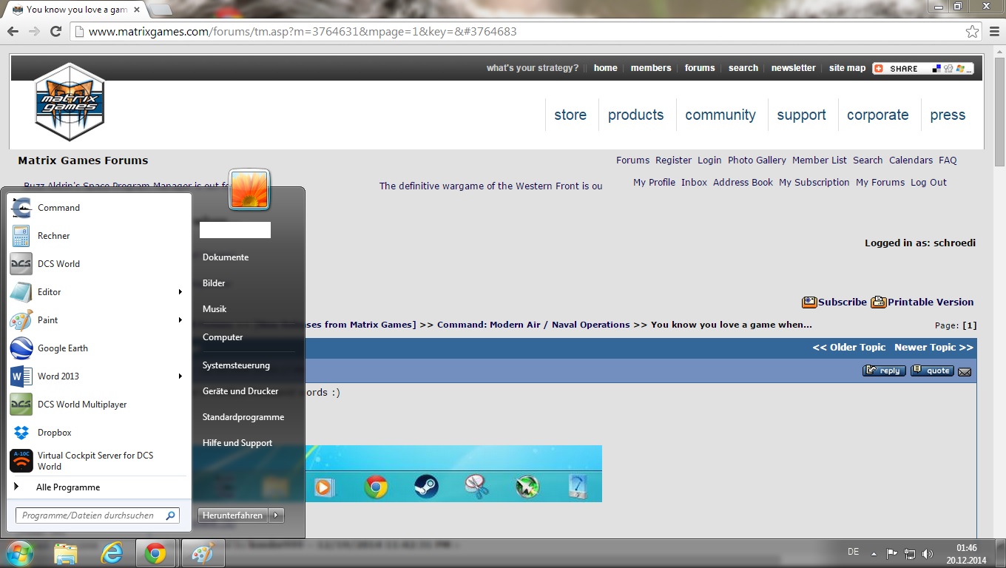
Task: Open Bilder from Start menu
Action: (214, 283)
